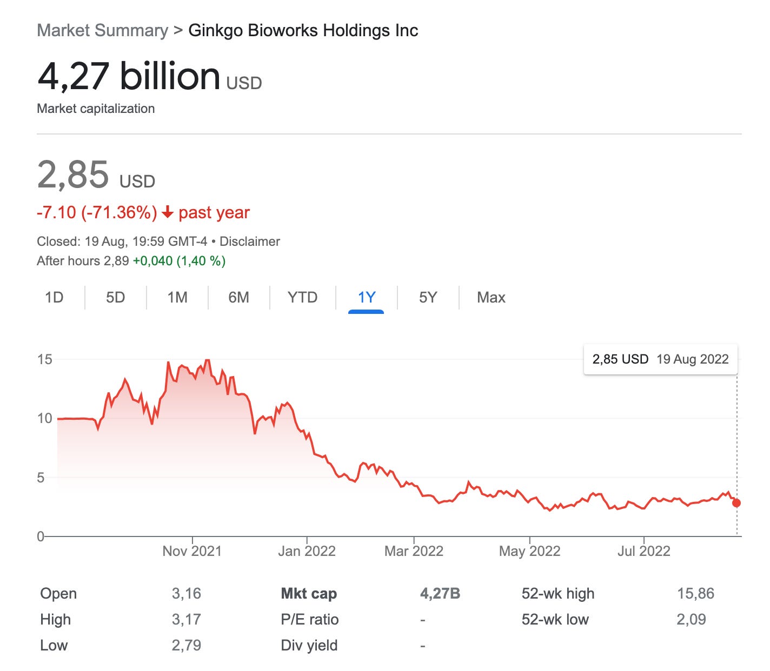Viewport: 770px width, 671px height.
Task: Click the 2,85 USD 19 Aug 2022 tooltip
Action: tap(660, 359)
